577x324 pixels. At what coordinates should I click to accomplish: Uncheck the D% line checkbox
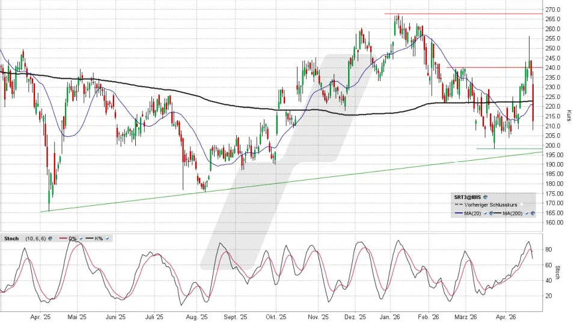coord(81,238)
